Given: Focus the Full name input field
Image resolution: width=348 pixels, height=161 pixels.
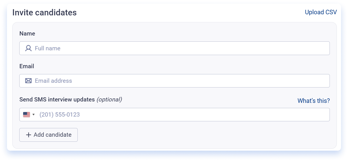Looking at the screenshot, I should point(174,48).
